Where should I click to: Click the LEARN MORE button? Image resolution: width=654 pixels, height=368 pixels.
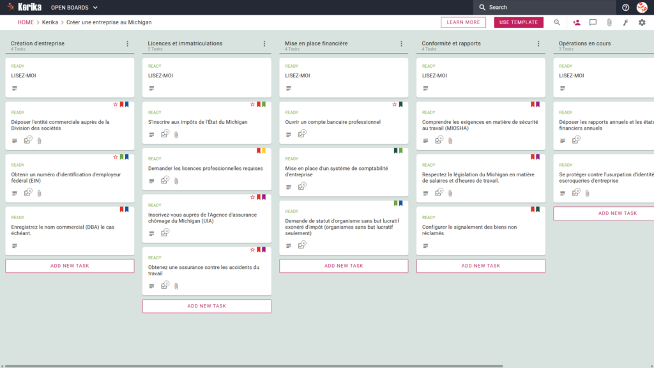point(463,22)
